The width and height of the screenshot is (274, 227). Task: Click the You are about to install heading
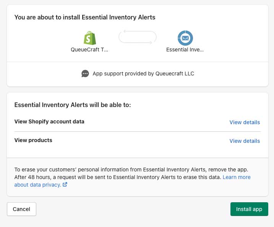(85, 17)
